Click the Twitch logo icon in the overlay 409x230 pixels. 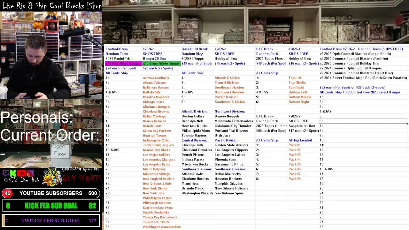click(6, 173)
